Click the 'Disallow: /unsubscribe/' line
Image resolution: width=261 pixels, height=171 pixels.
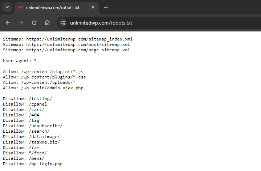[x=33, y=126]
